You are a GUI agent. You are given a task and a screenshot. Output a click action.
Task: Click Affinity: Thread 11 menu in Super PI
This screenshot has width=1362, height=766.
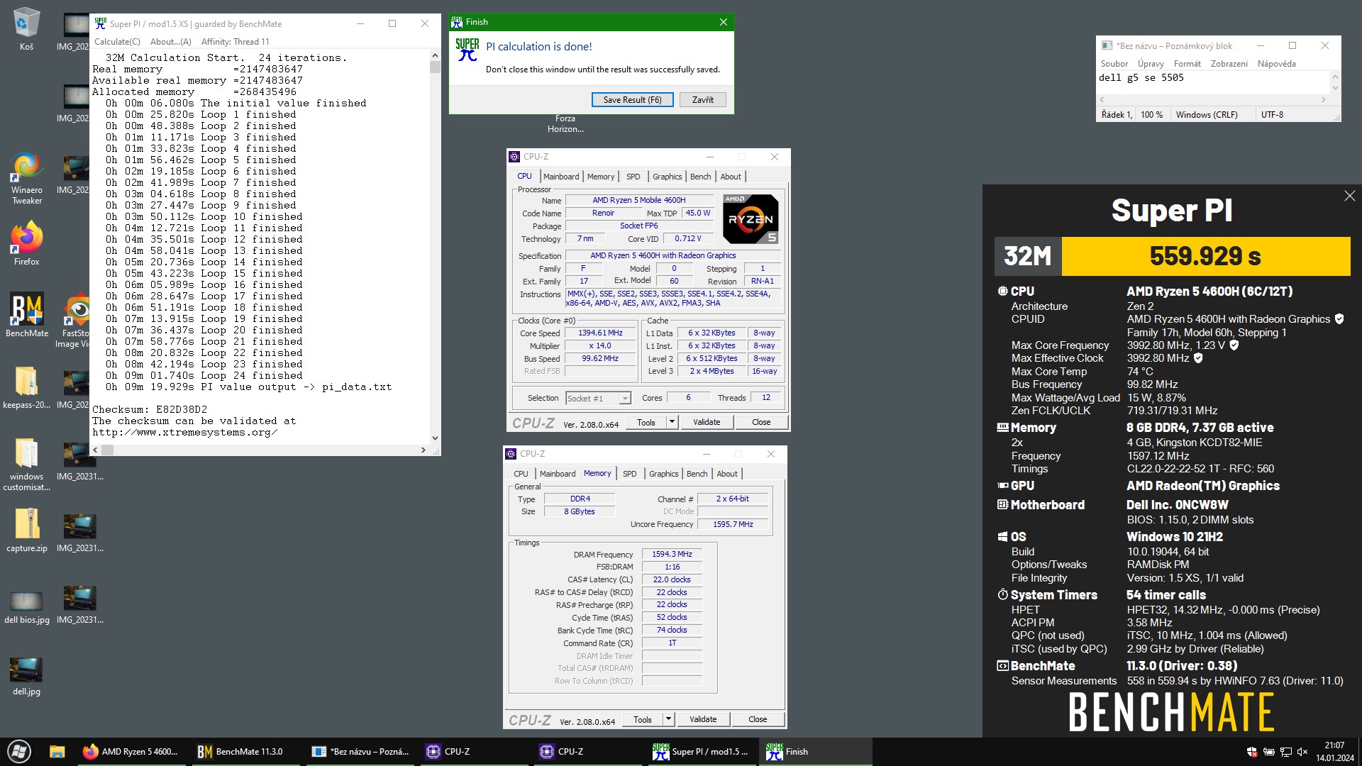click(235, 42)
